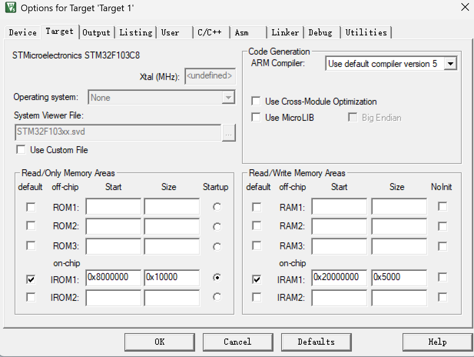Enable NoInit for IRAM1
Screen dimensions: 474x357
(x=443, y=277)
